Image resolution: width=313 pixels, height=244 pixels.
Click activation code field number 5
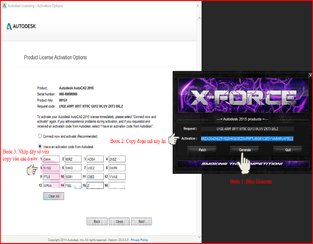pyautogui.click(x=51, y=168)
